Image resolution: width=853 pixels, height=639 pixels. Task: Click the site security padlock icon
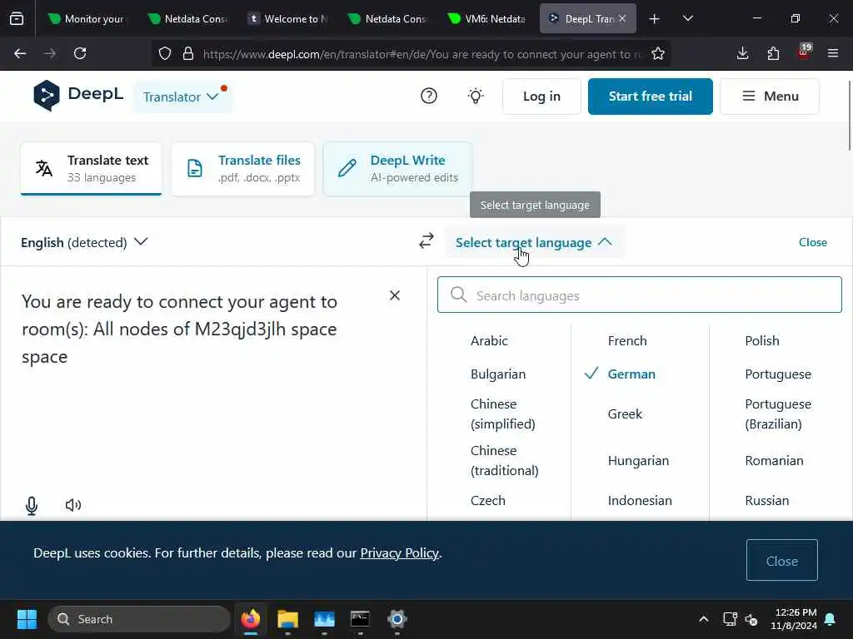(188, 53)
